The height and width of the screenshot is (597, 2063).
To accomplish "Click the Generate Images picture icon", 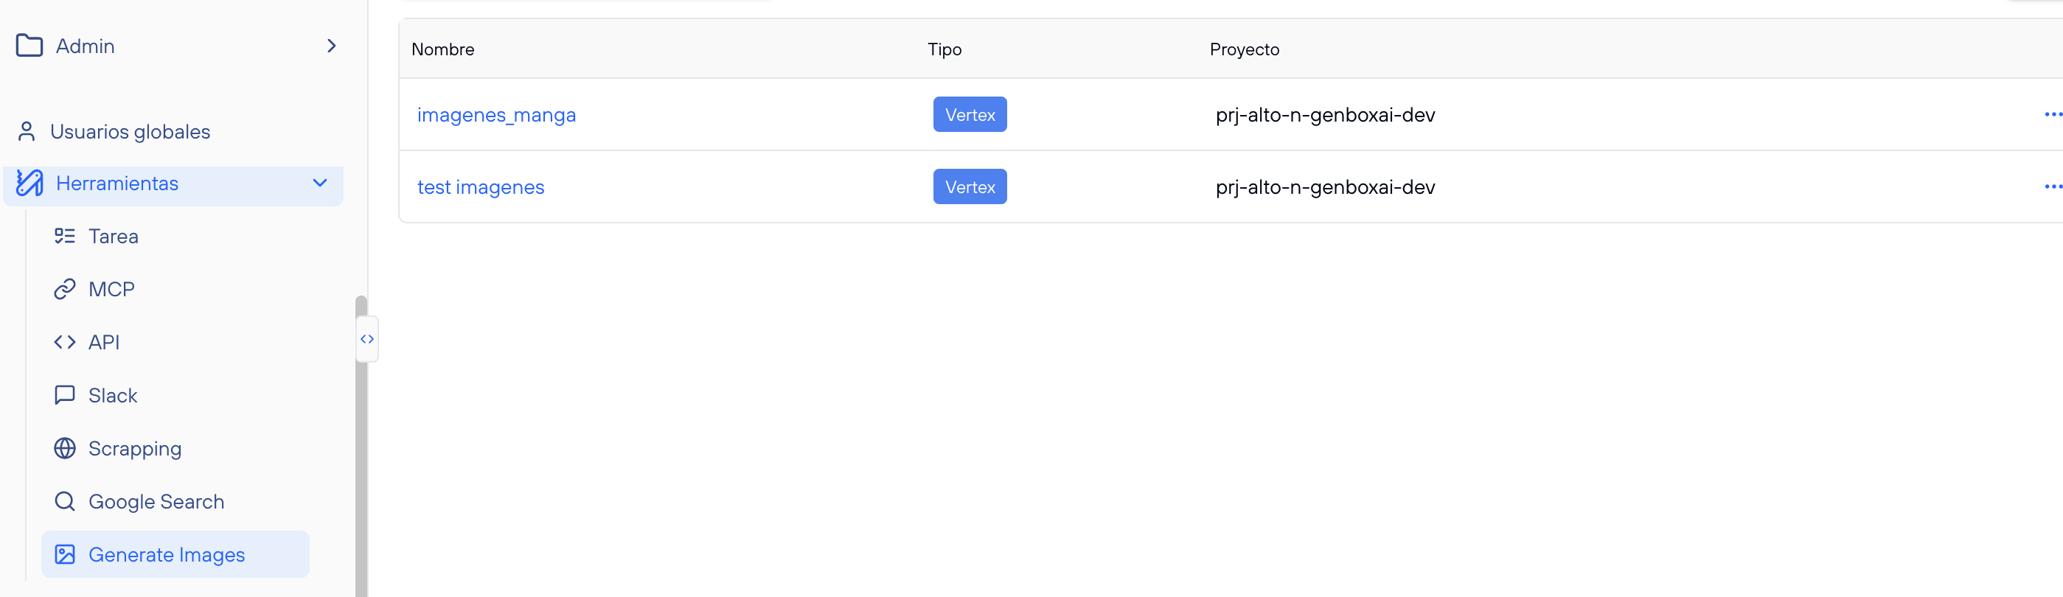I will click(x=65, y=554).
